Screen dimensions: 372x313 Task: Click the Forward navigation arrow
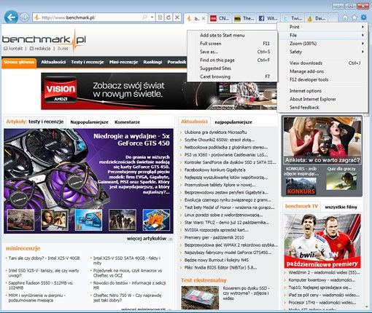(25, 17)
